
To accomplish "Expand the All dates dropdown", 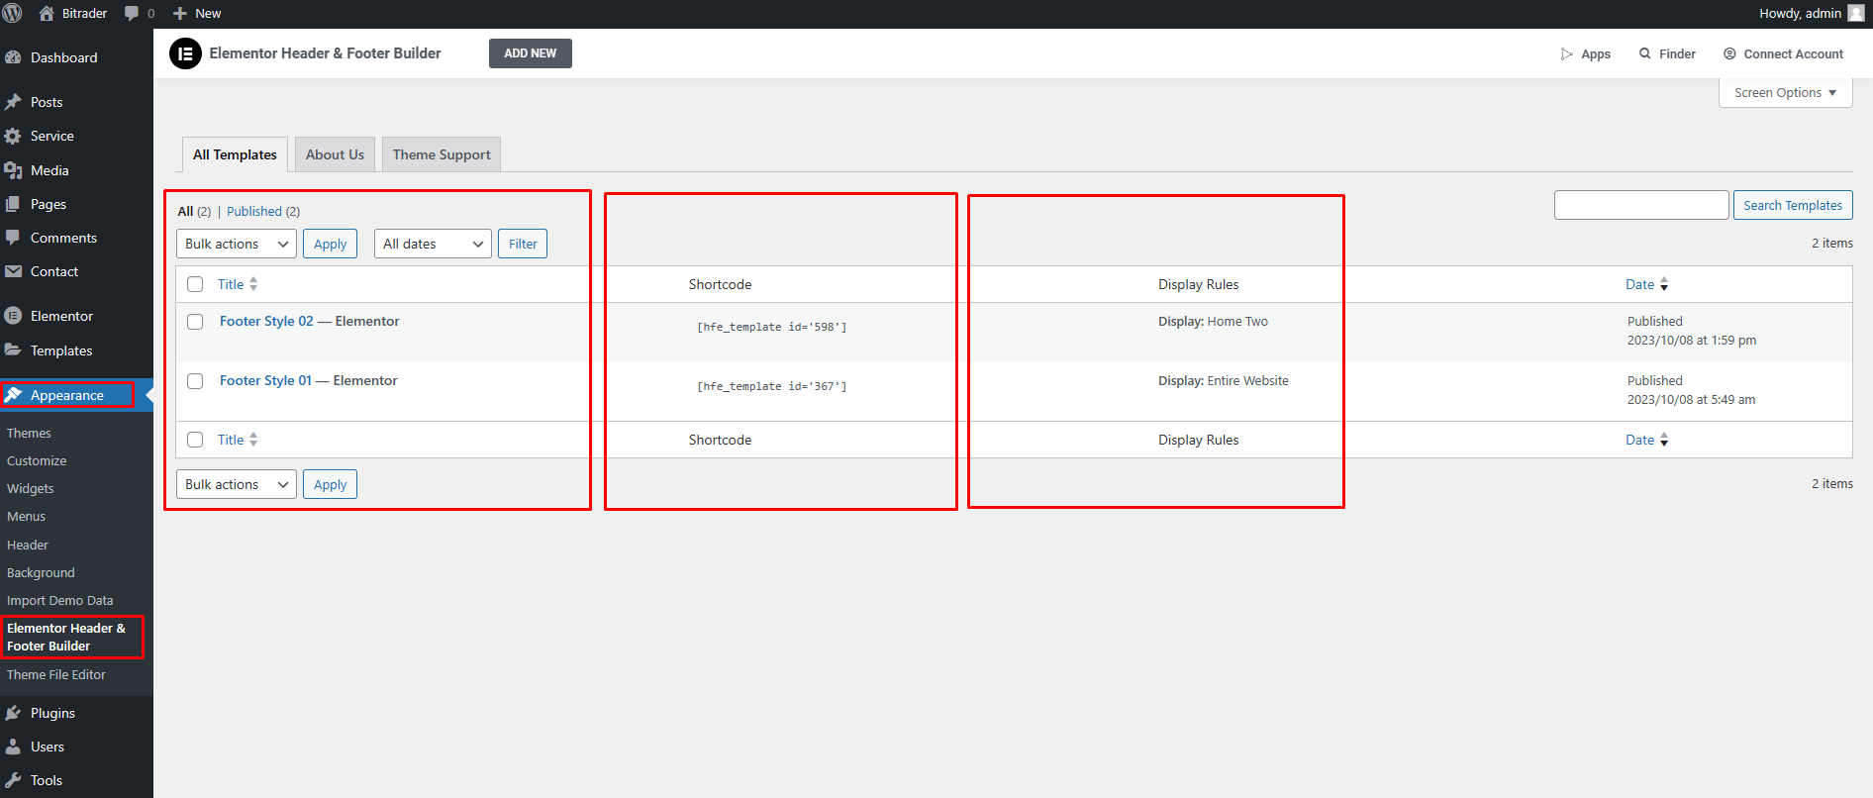I will pos(433,244).
